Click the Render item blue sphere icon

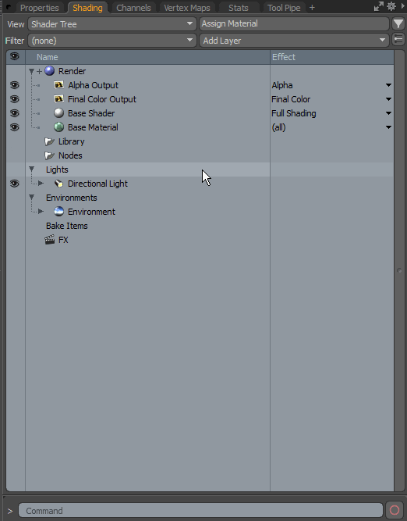[49, 71]
